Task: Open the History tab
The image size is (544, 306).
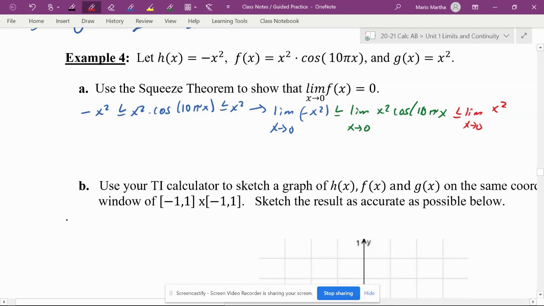Action: [115, 21]
